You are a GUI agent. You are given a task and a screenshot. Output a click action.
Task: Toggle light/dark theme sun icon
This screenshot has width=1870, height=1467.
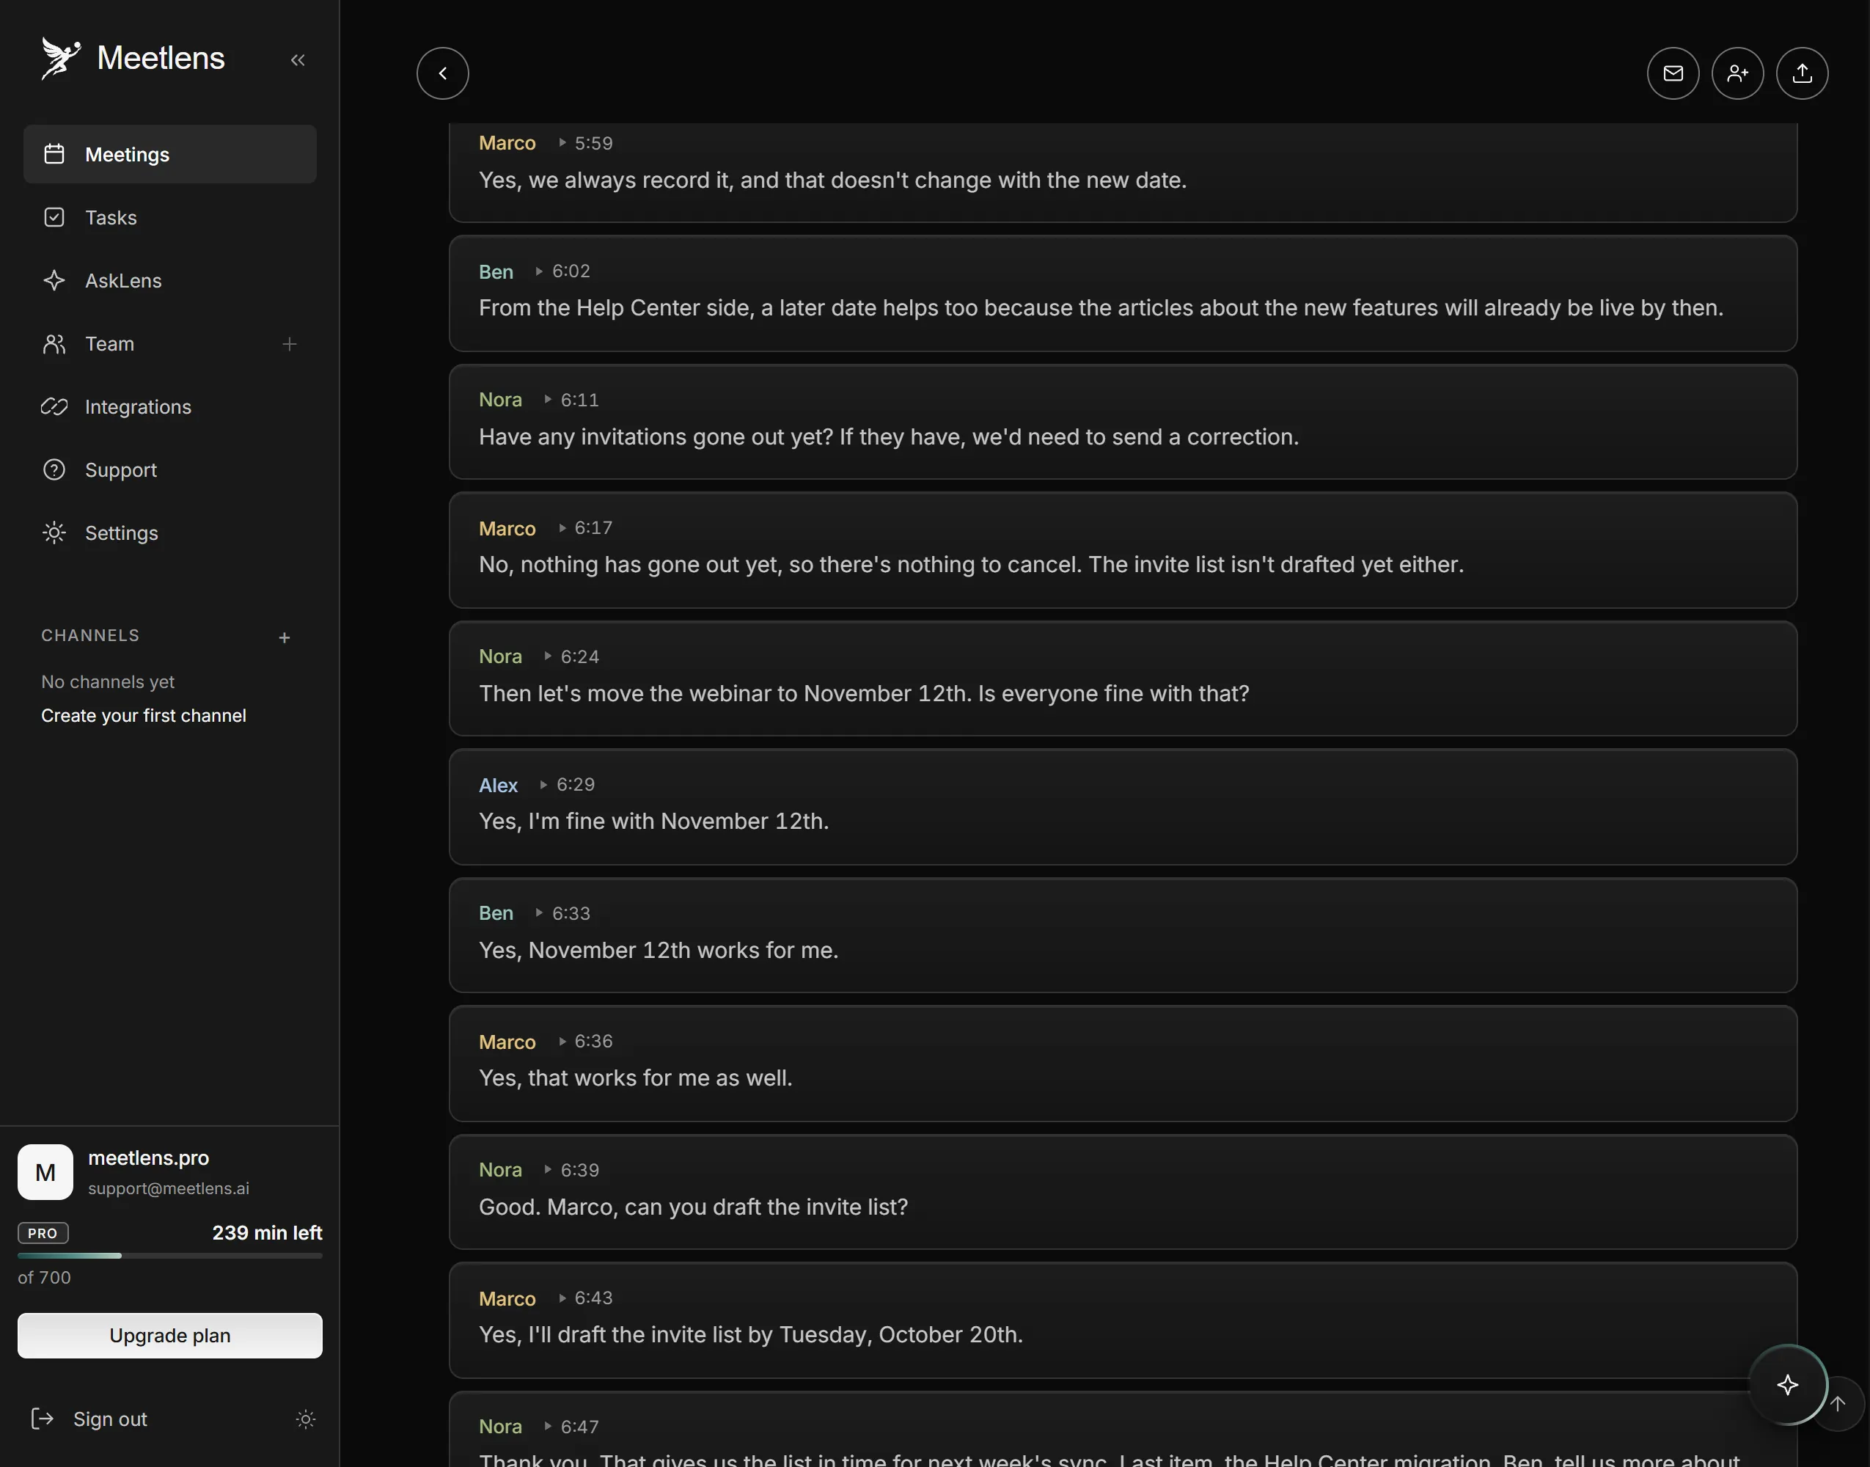coord(306,1419)
